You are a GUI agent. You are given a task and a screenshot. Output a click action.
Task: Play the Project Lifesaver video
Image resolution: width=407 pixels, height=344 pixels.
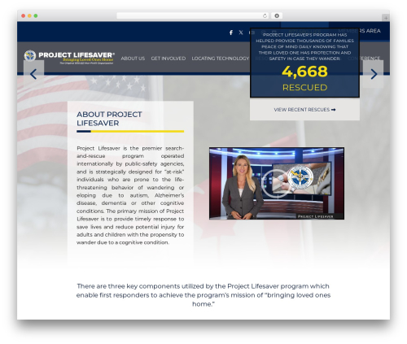(x=275, y=184)
